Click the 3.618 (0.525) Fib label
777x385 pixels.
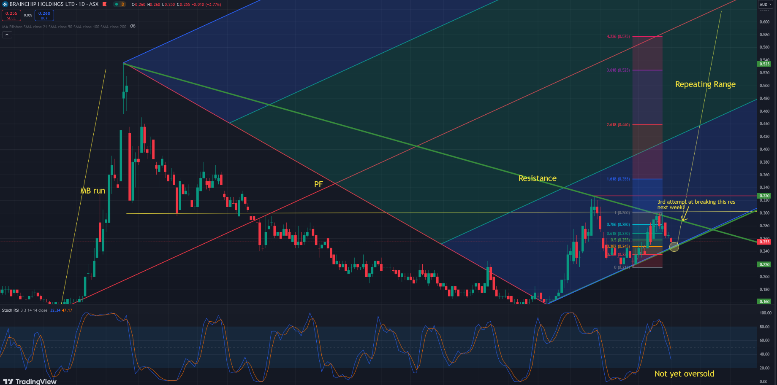click(618, 70)
